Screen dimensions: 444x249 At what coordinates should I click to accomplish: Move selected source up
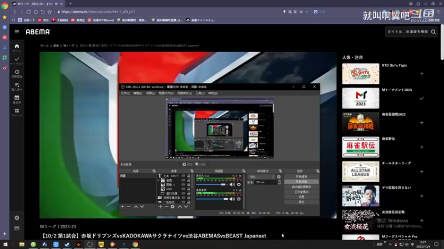pos(180,206)
